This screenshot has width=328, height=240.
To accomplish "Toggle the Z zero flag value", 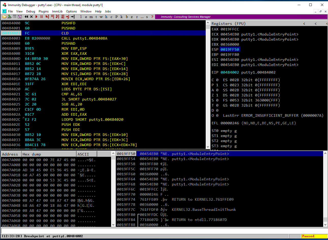I will pyautogui.click(x=217, y=95).
